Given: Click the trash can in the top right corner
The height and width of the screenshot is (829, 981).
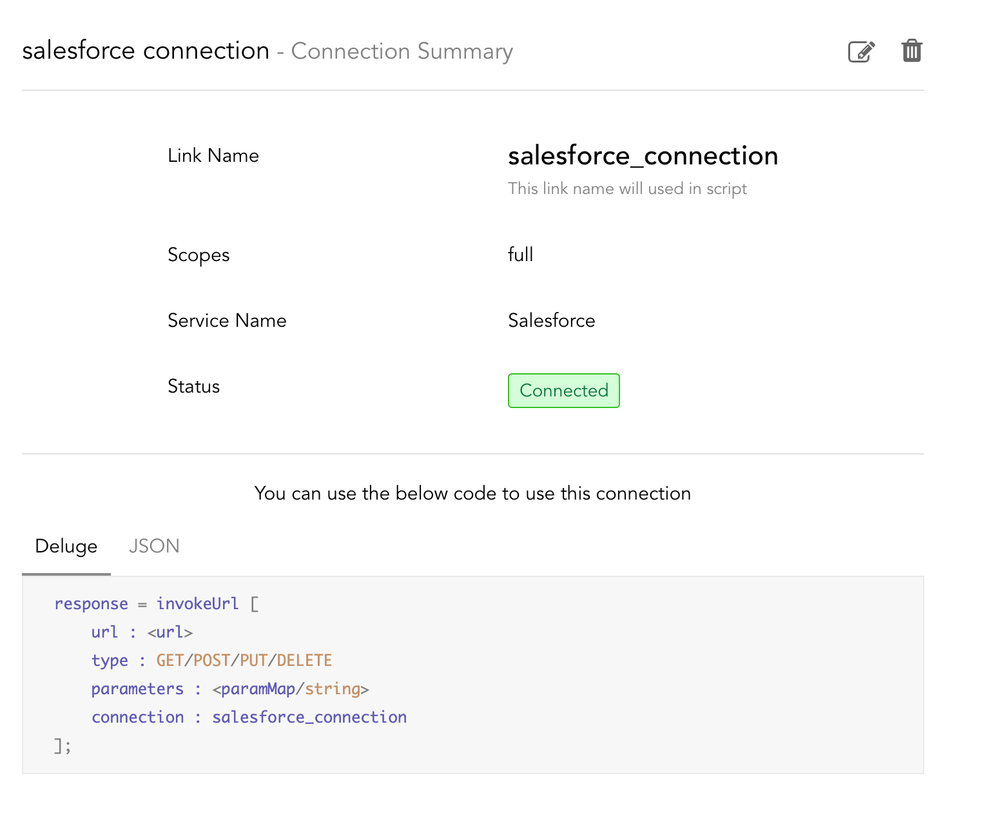Looking at the screenshot, I should tap(912, 50).
